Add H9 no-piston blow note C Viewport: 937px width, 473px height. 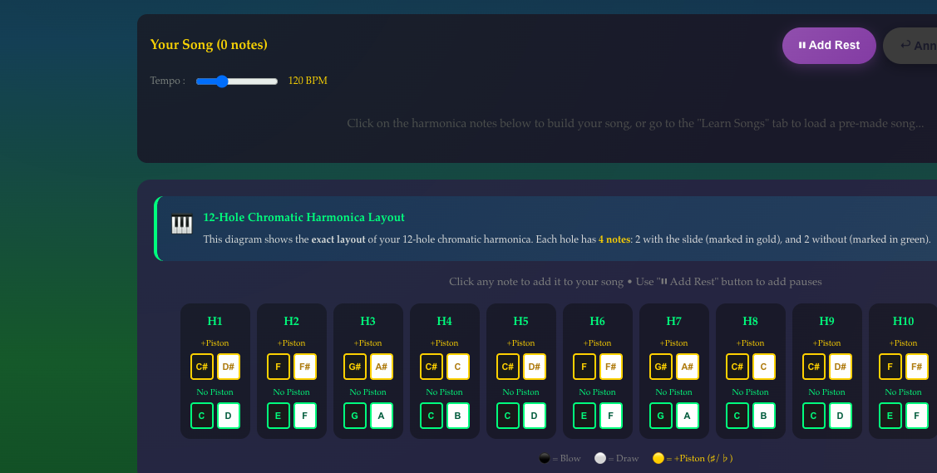(814, 416)
